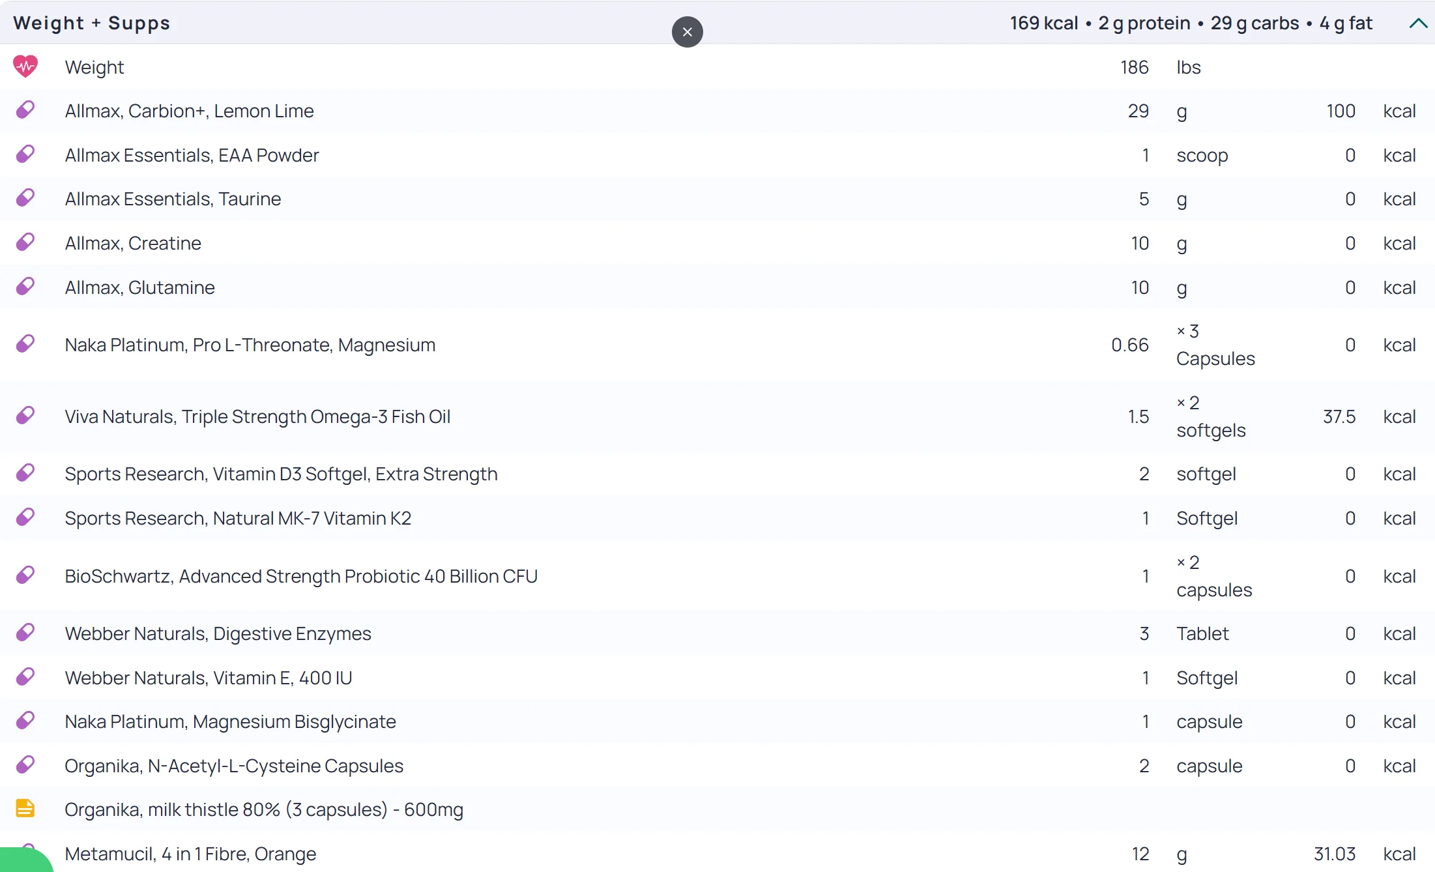
Task: Collapse the Weight + Supps group with the chevron
Action: (x=1418, y=23)
